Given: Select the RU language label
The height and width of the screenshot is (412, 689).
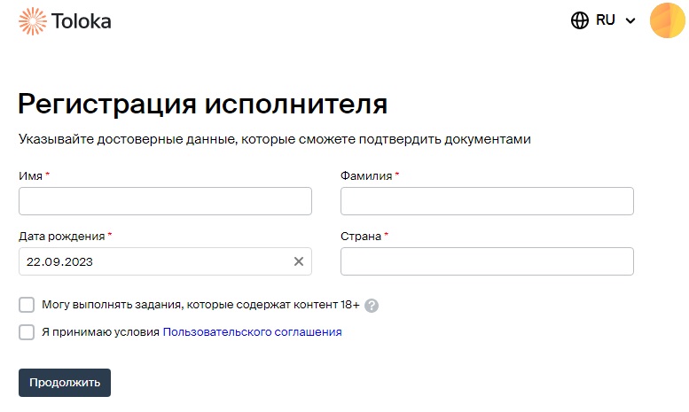Looking at the screenshot, I should click(606, 20).
